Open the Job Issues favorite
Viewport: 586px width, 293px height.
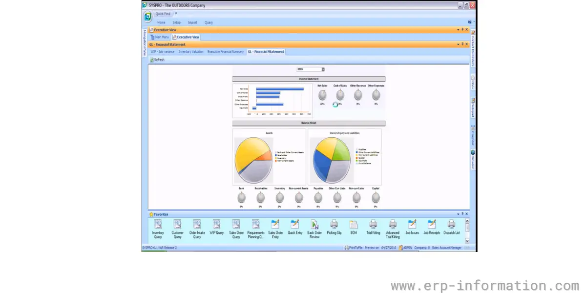[x=412, y=227]
